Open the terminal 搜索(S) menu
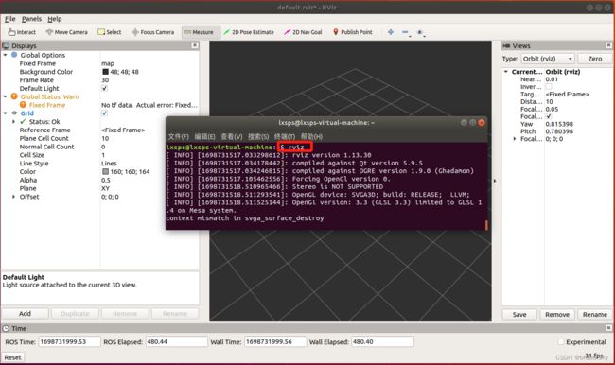The height and width of the screenshot is (365, 615). [258, 136]
